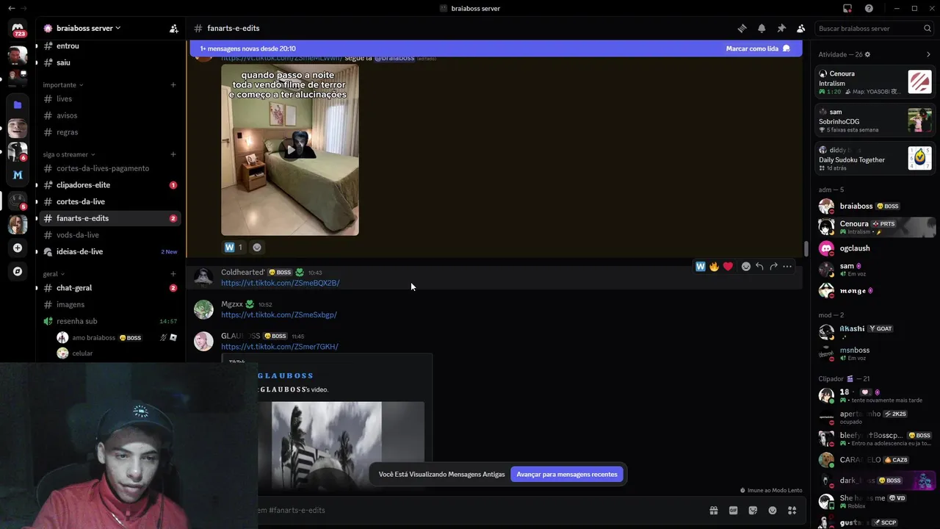Play the bedroom TikTok video

pos(290,150)
